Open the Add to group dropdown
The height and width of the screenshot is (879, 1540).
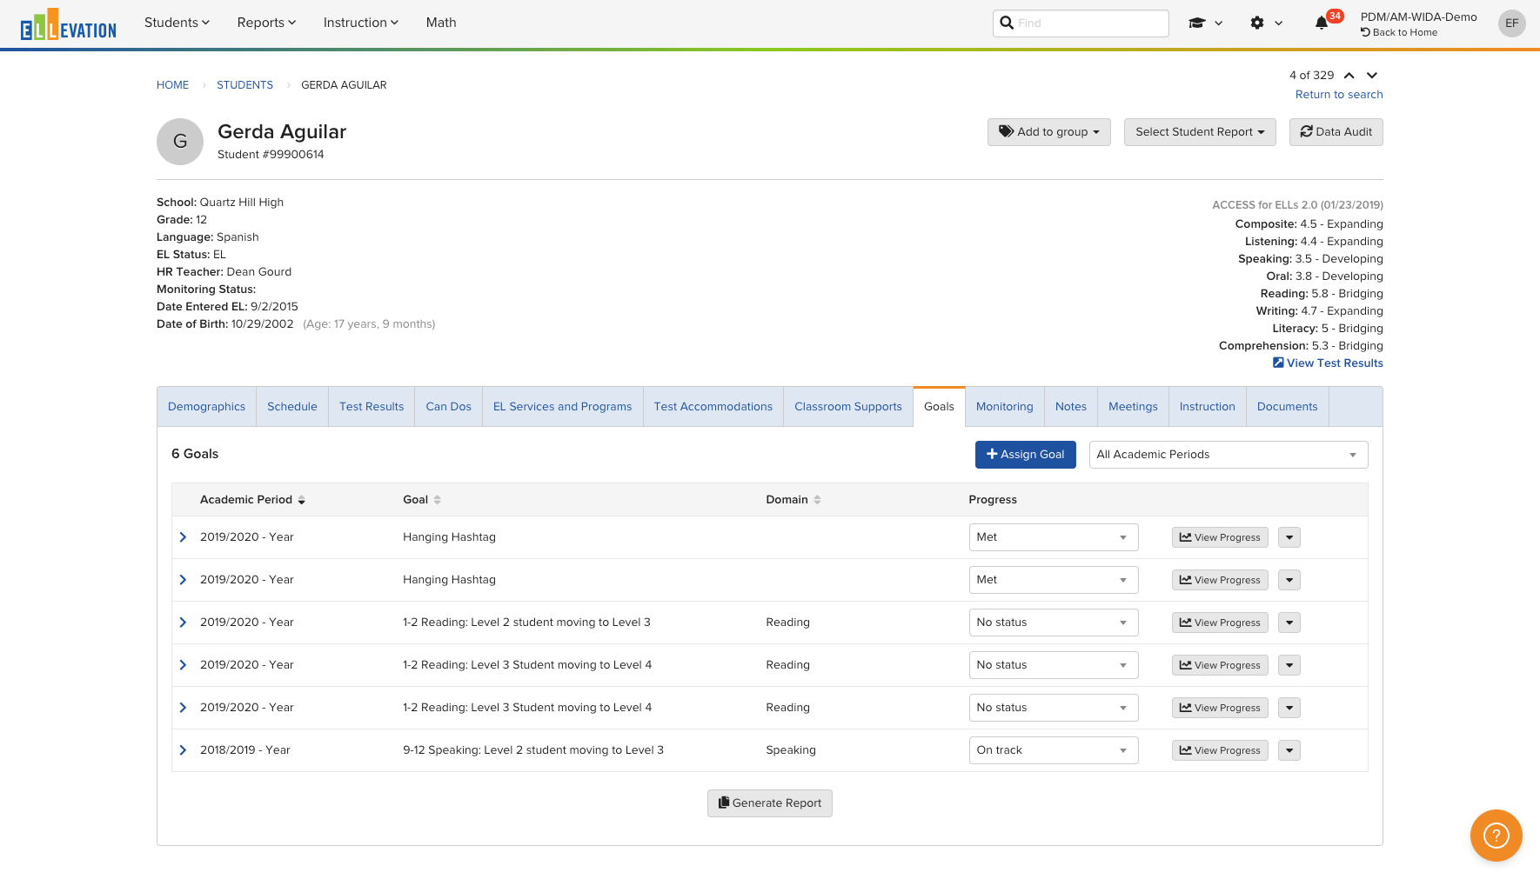(1049, 132)
